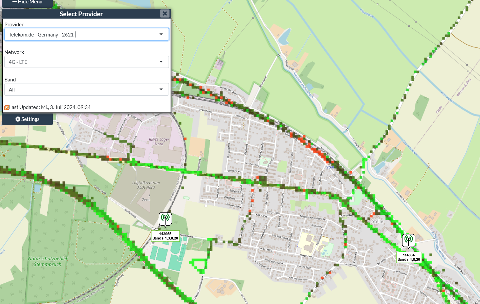Click the RSS feed icon beside Last Updated
480x304 pixels.
pos(6,108)
